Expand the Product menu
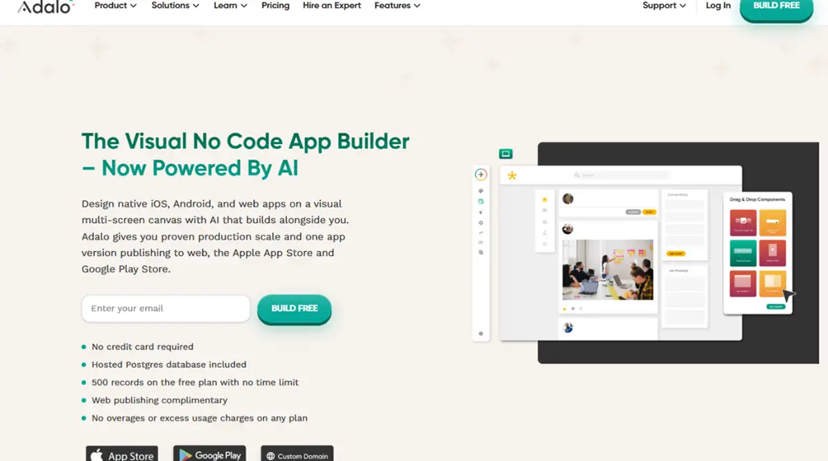This screenshot has height=461, width=828. point(115,6)
